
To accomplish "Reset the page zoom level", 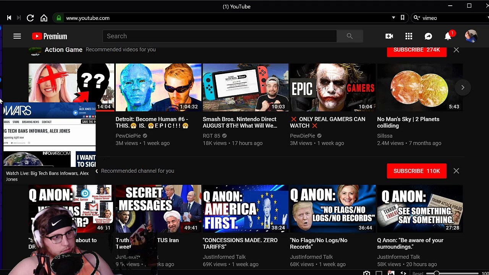I will pyautogui.click(x=418, y=273).
